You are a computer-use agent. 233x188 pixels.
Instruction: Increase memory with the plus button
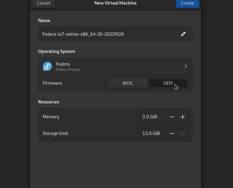[x=183, y=117]
